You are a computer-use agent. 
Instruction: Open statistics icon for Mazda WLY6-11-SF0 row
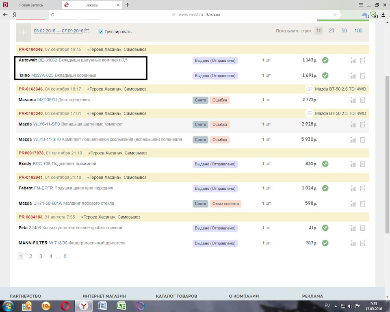click(x=353, y=124)
